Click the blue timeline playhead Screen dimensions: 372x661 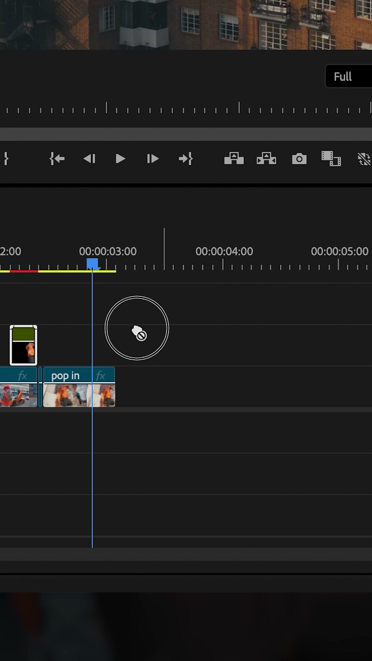(x=92, y=264)
